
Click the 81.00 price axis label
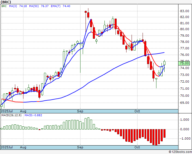[x=185, y=23]
